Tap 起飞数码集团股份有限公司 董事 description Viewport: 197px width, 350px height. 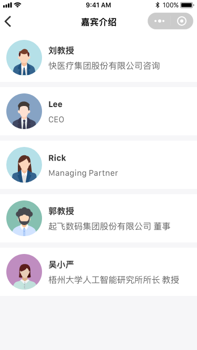(109, 227)
